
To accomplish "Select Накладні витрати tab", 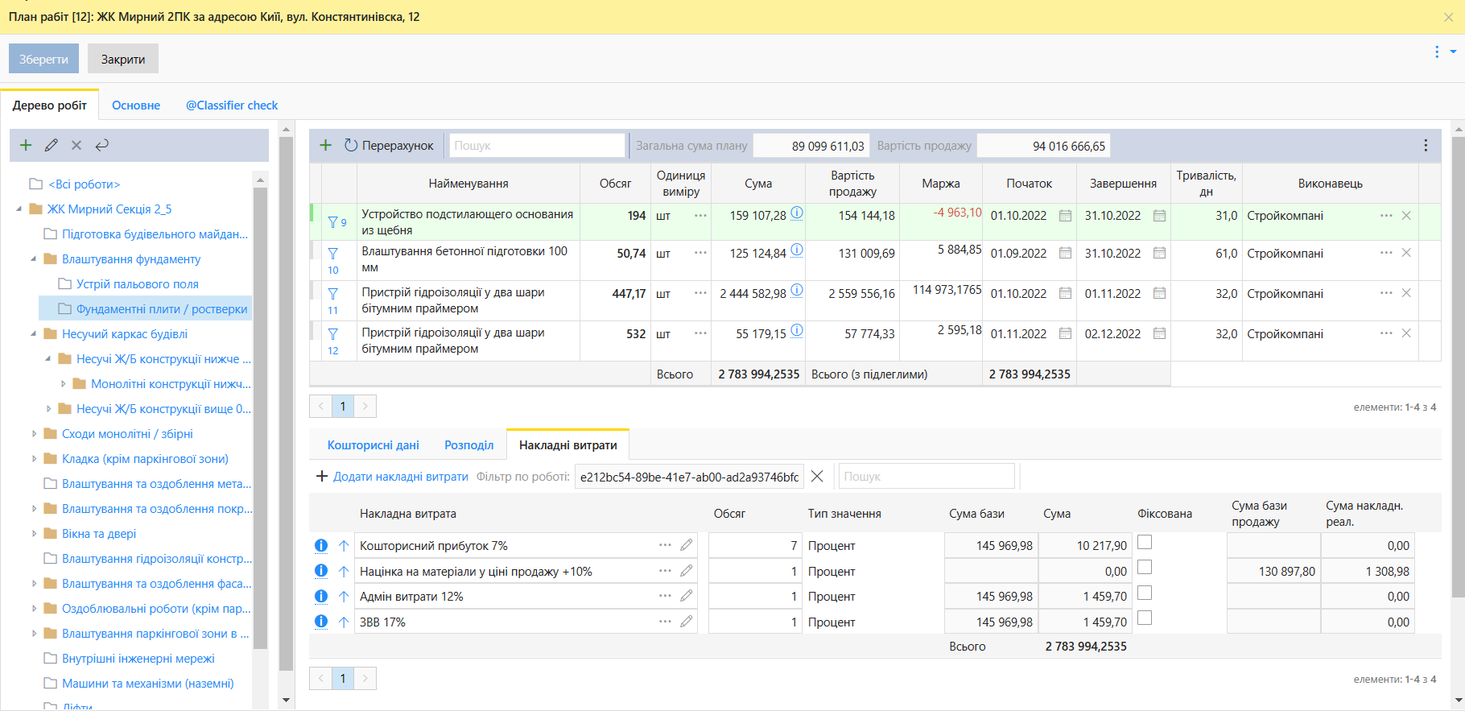I will pyautogui.click(x=568, y=444).
